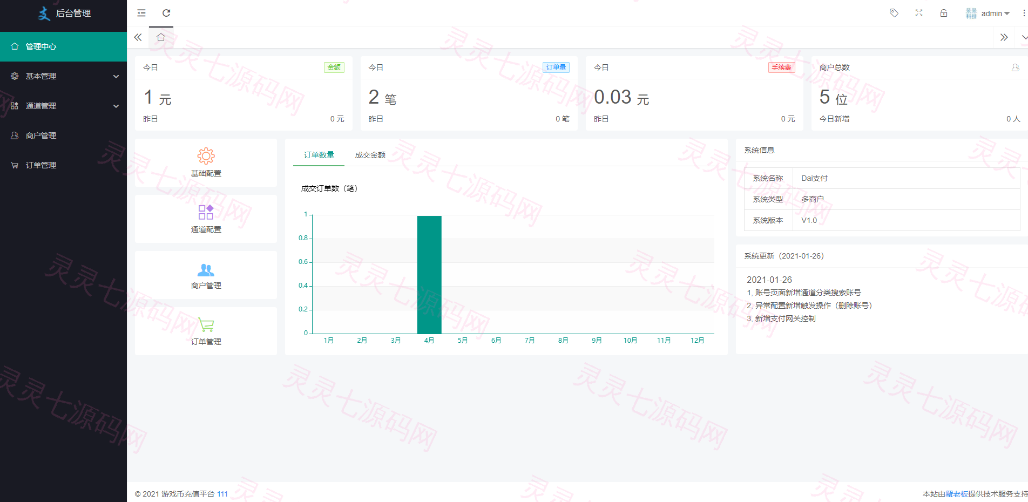Screen dimensions: 1028x502
Task: Toggle fullscreen mode icon
Action: pos(919,13)
